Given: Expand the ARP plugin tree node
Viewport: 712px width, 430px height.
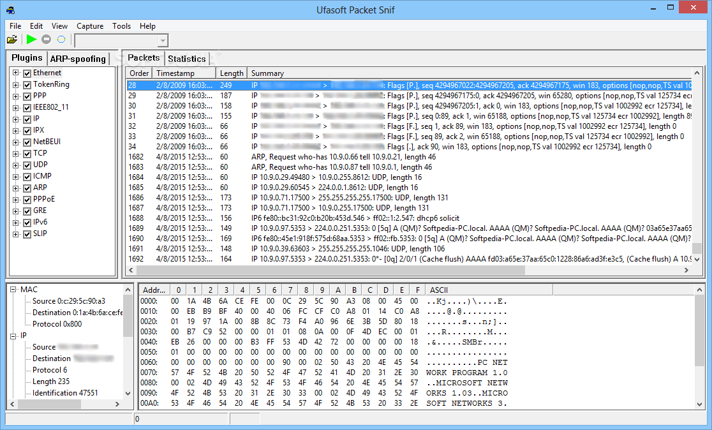Looking at the screenshot, I should coord(16,188).
